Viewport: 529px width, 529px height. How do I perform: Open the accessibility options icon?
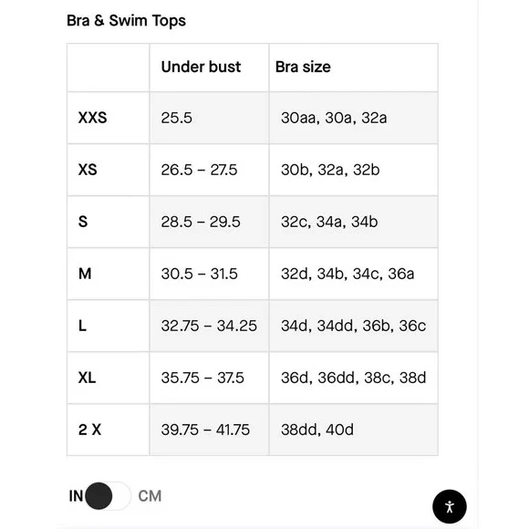(x=450, y=506)
